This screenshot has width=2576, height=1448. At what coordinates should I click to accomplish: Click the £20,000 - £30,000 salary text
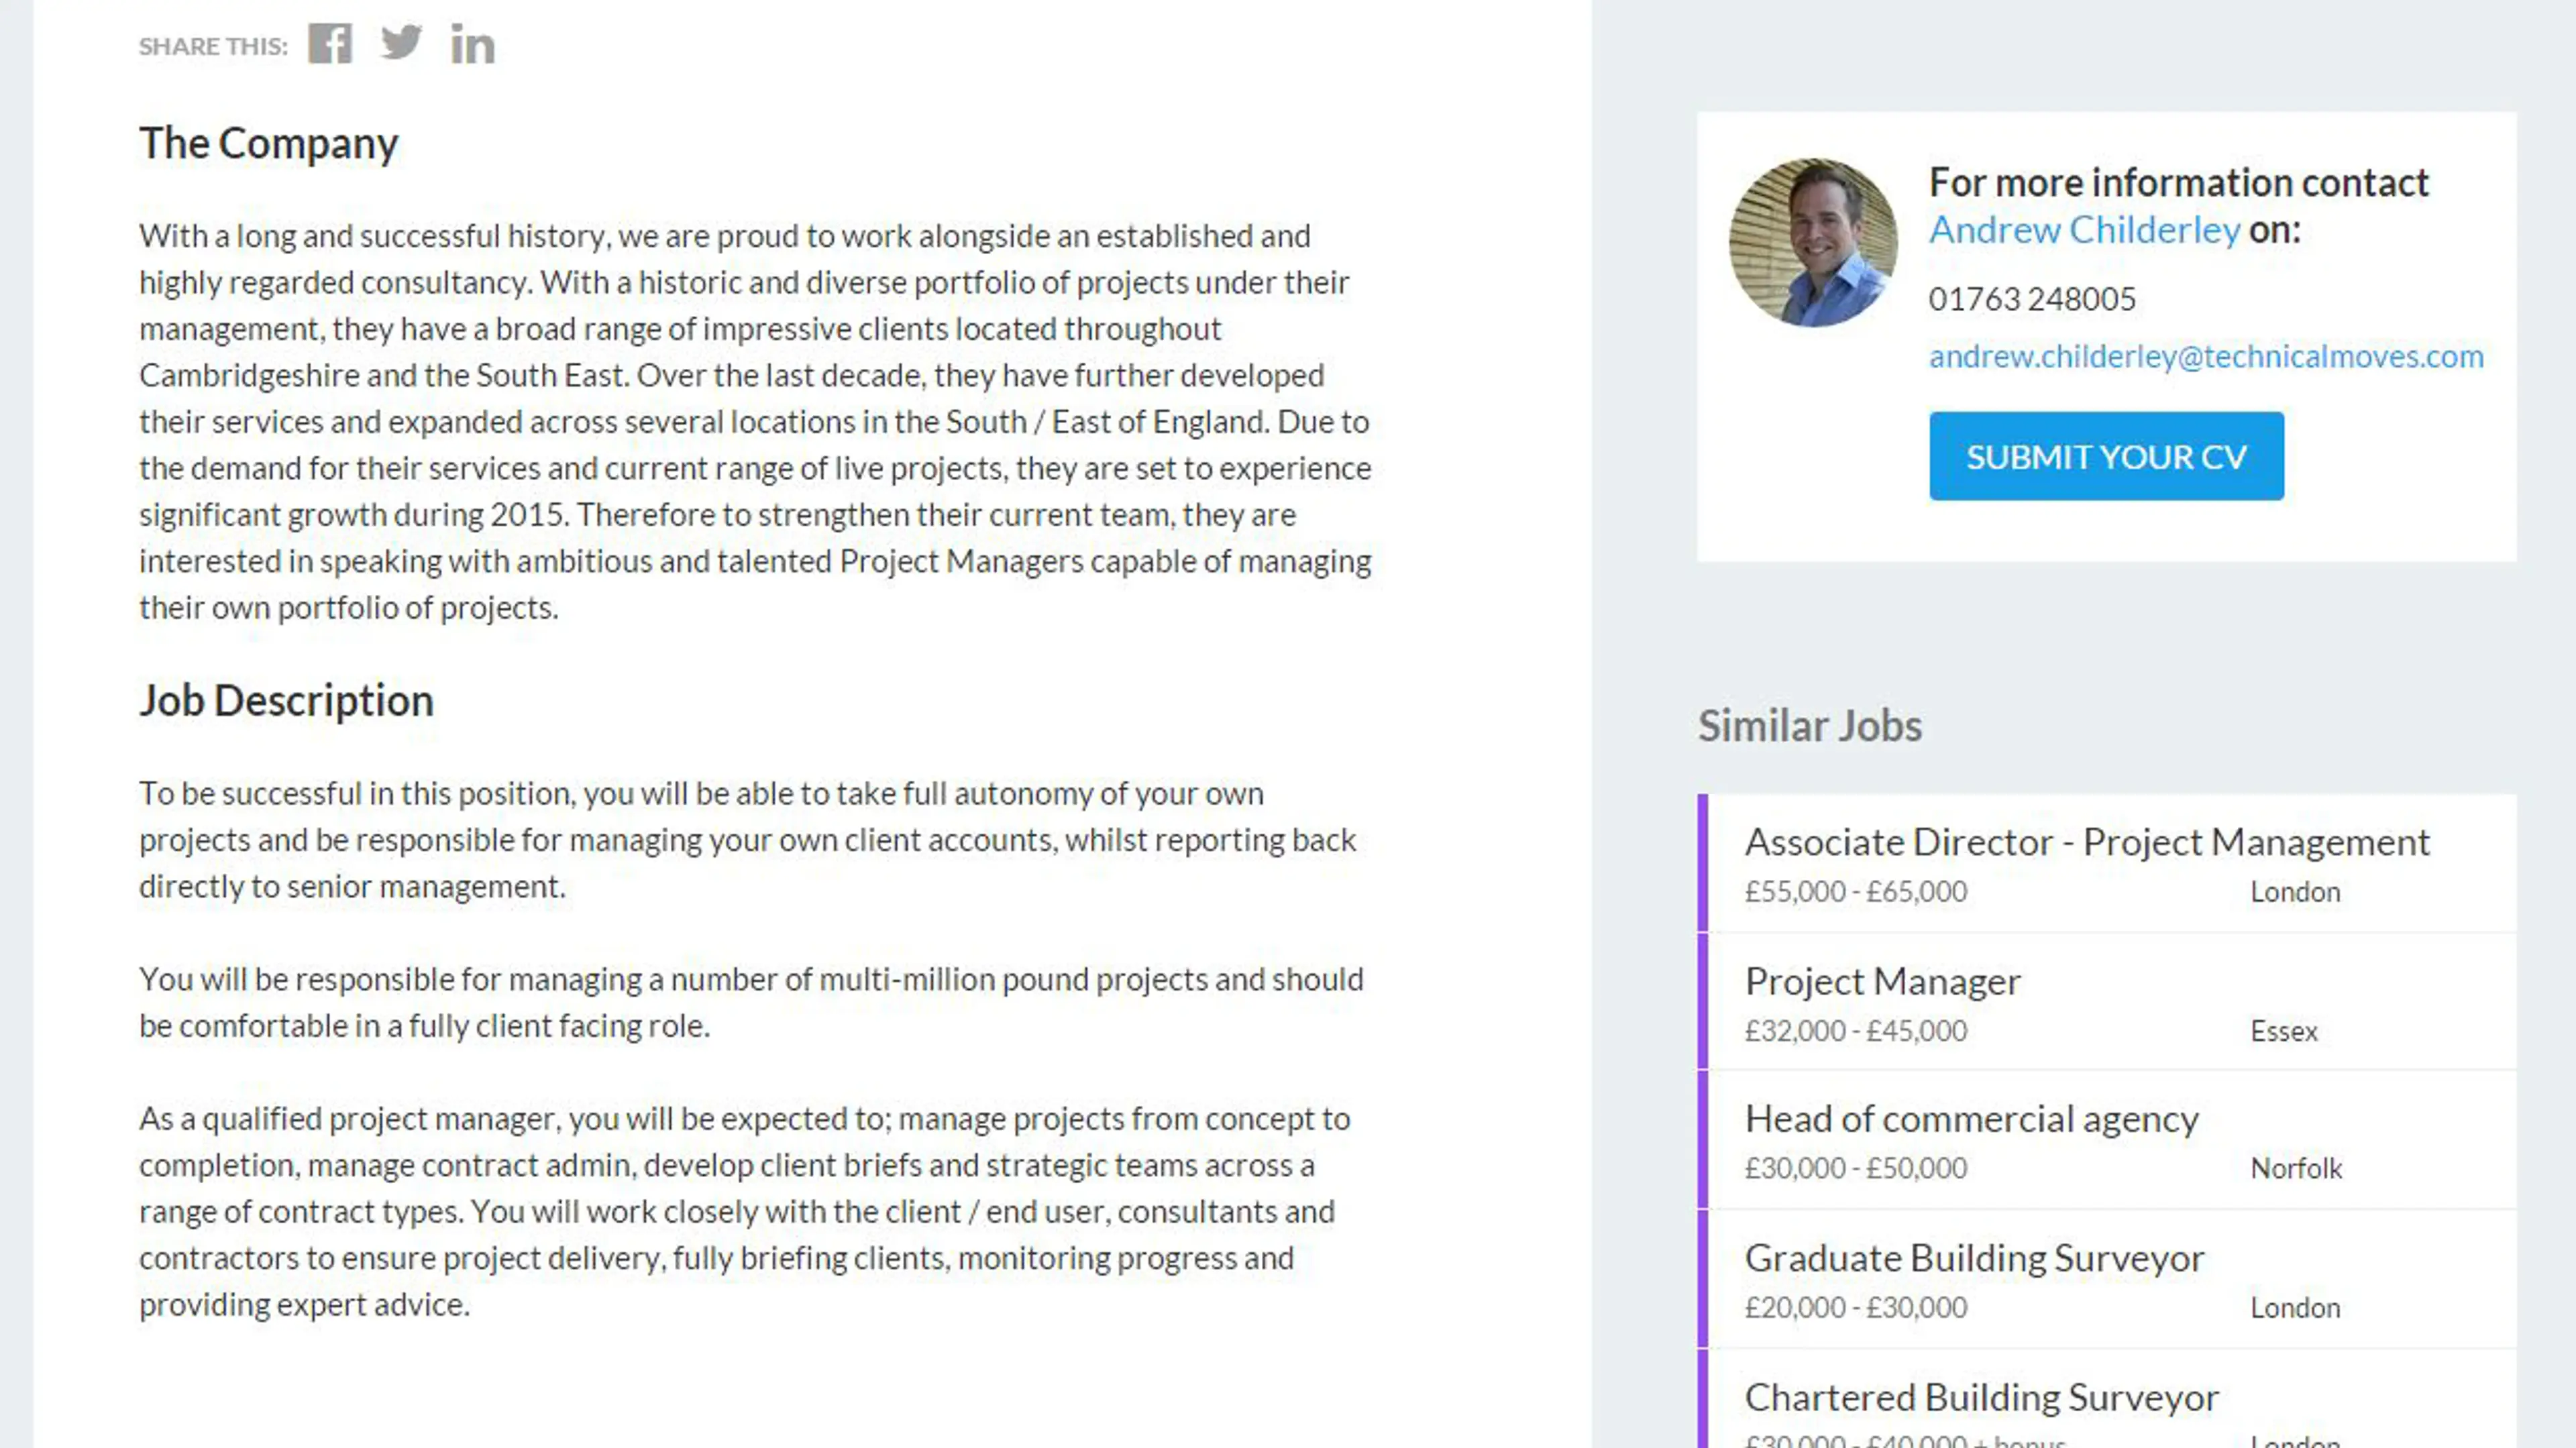point(1855,1307)
